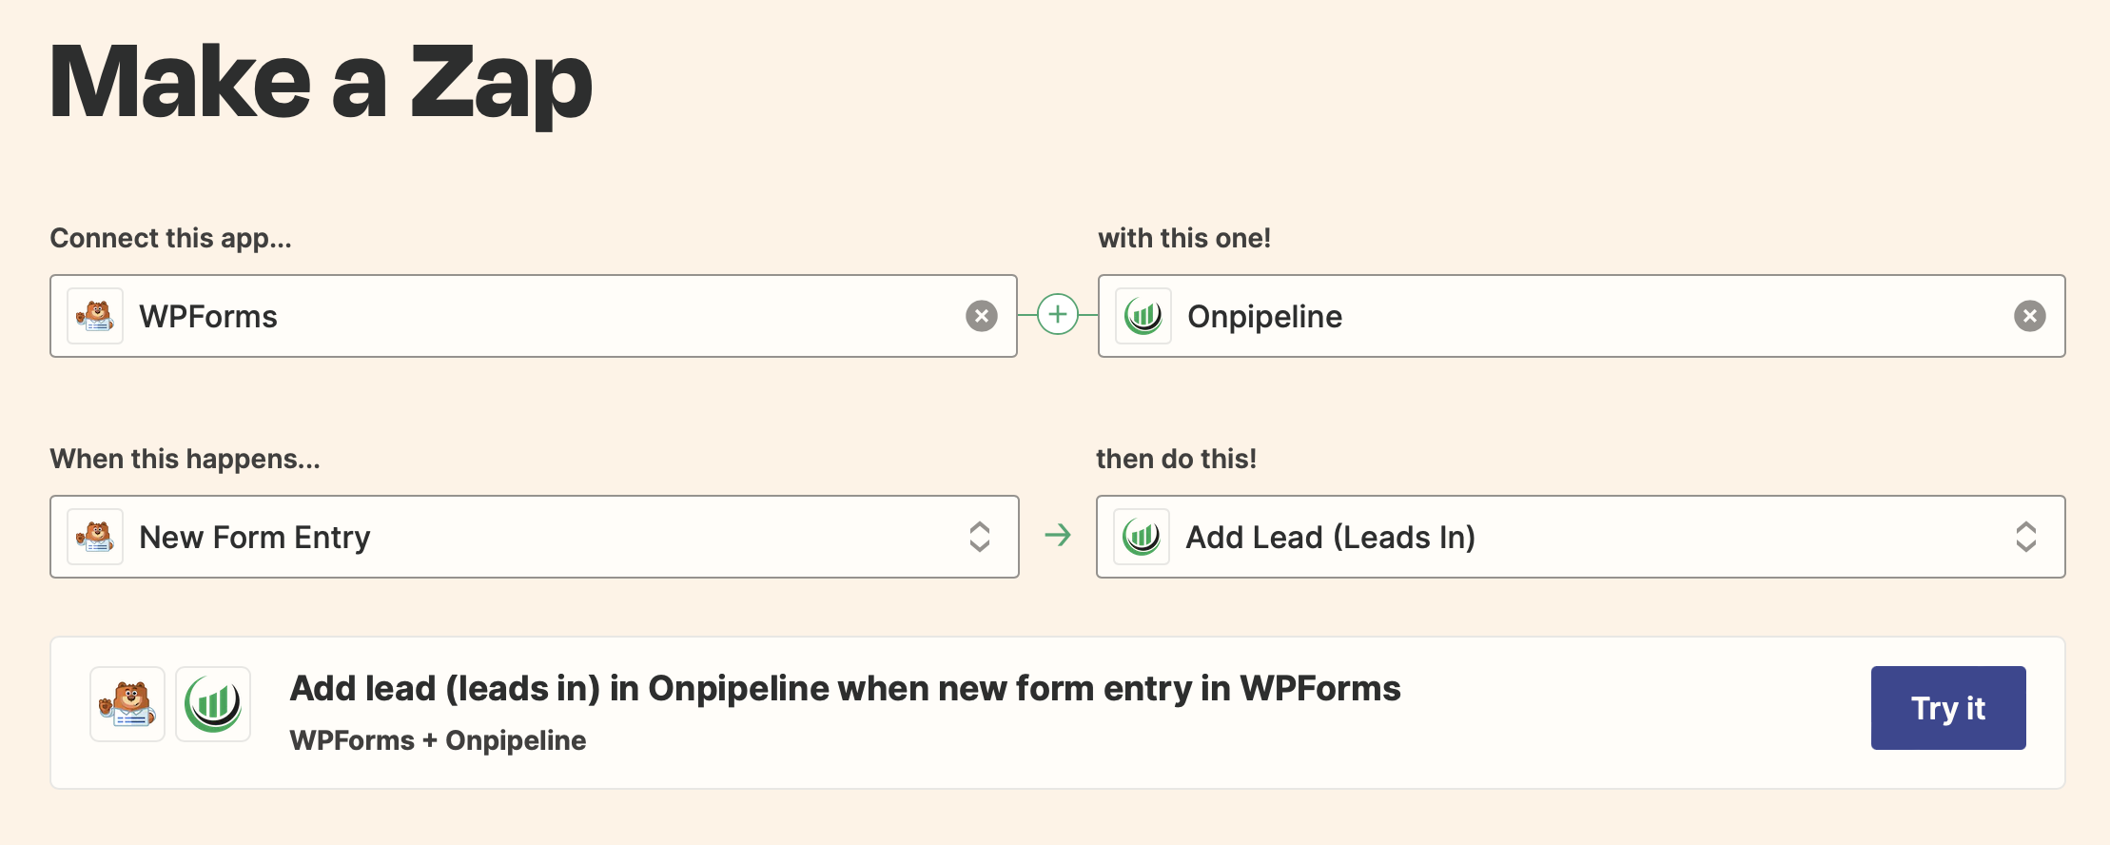Screen dimensions: 2110x845
Task: Expand the trigger list using the chevron arrows
Action: (980, 537)
